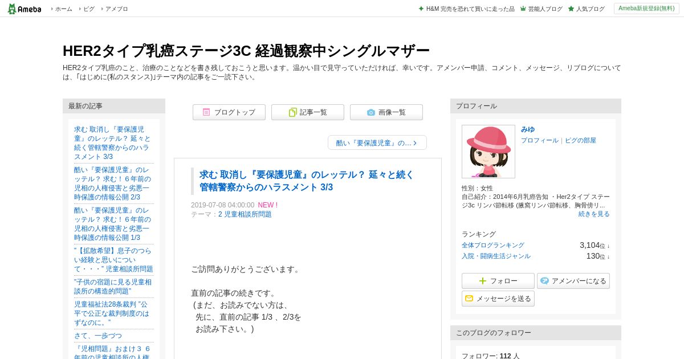Screen dimensions: 684x359
Task: Open the 人気ブログ link
Action: (x=590, y=9)
